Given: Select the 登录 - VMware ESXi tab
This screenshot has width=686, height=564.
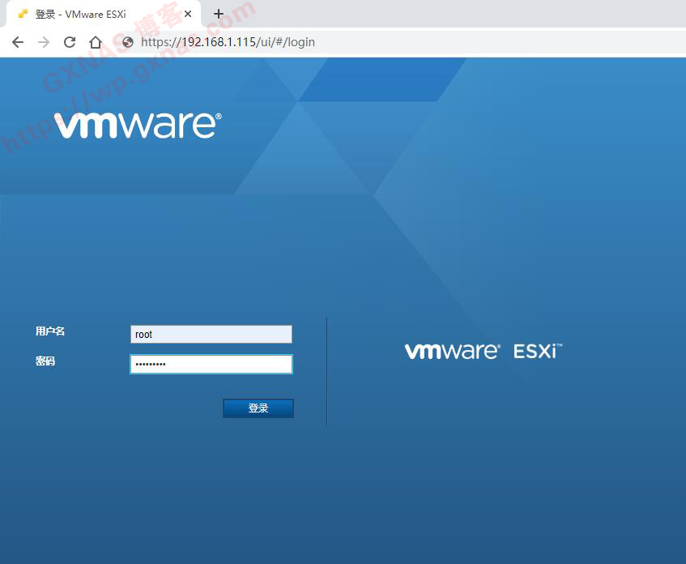Looking at the screenshot, I should 89,14.
